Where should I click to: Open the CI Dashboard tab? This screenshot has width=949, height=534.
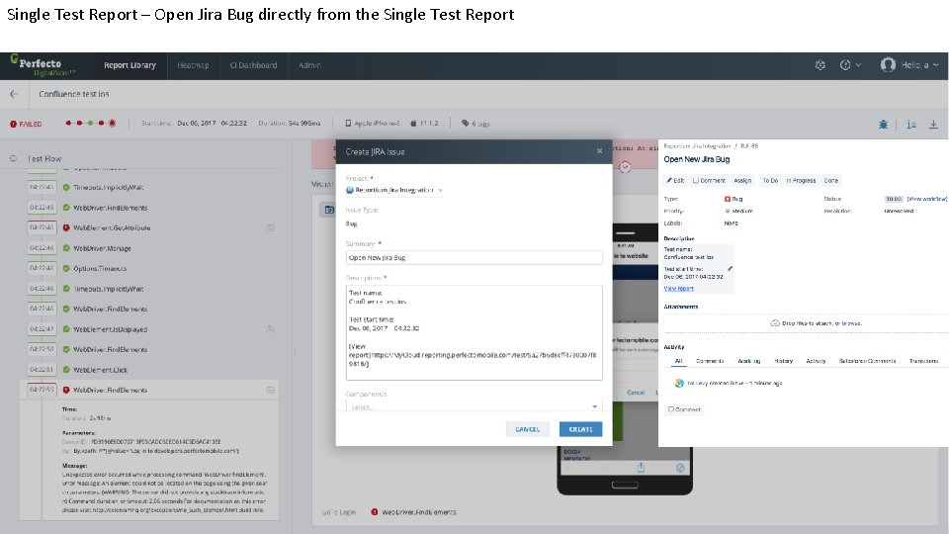pyautogui.click(x=253, y=65)
